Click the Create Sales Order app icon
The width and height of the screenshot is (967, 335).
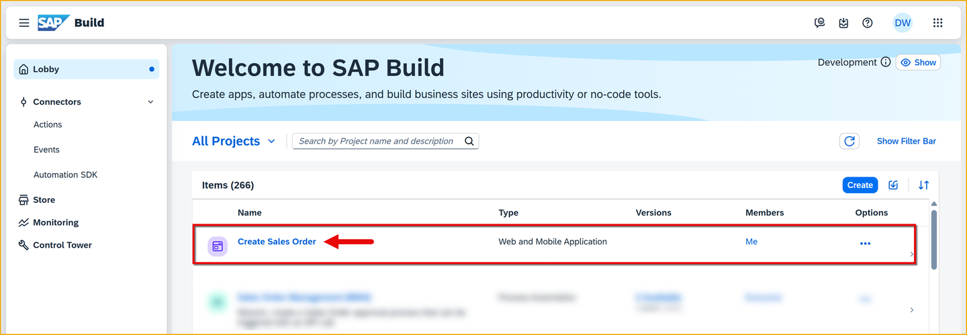point(218,246)
